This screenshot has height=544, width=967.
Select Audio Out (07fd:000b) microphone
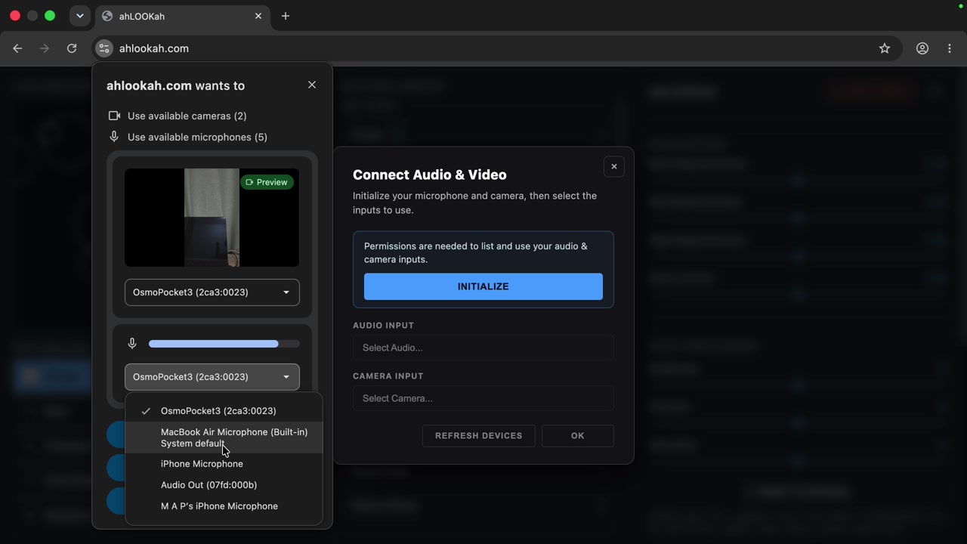click(x=224, y=485)
